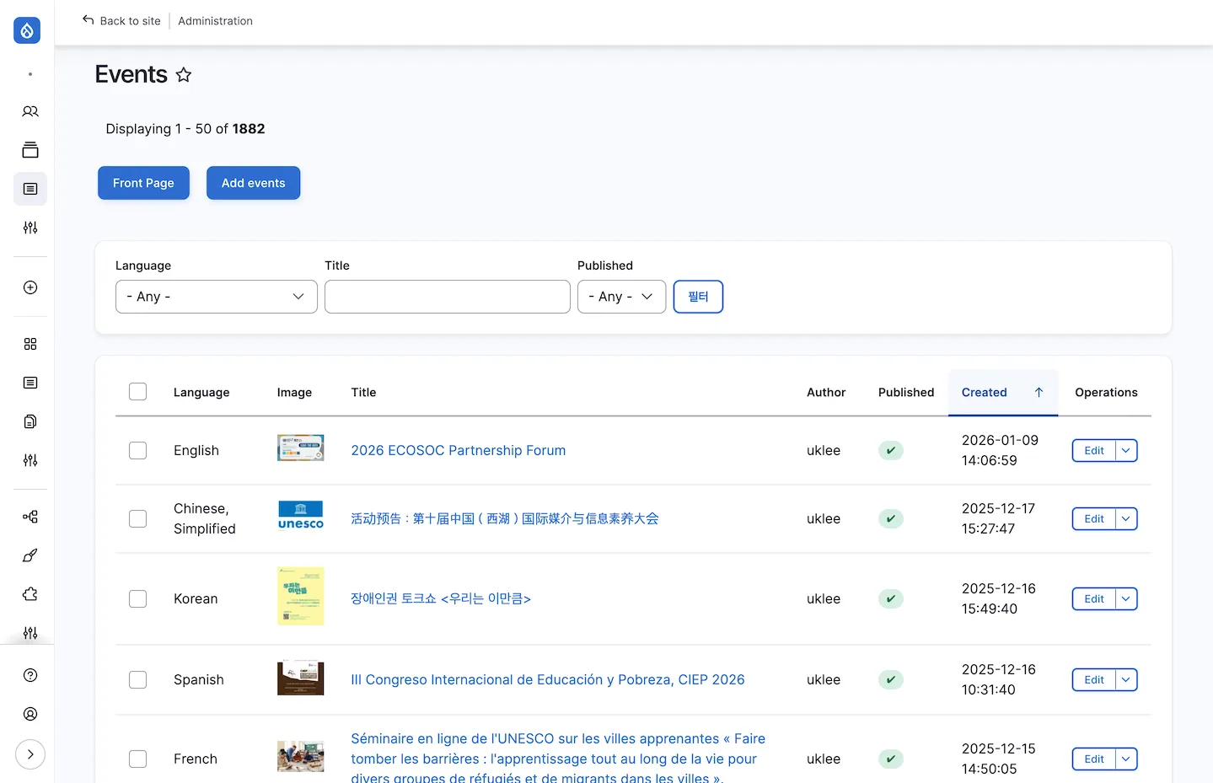
Task: Click the plus circle create icon
Action: (x=30, y=287)
